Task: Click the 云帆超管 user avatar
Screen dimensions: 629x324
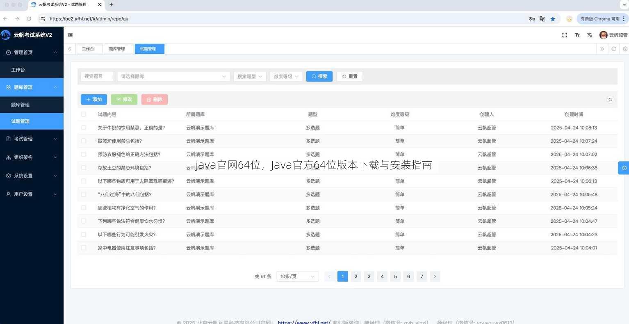Action: 603,35
